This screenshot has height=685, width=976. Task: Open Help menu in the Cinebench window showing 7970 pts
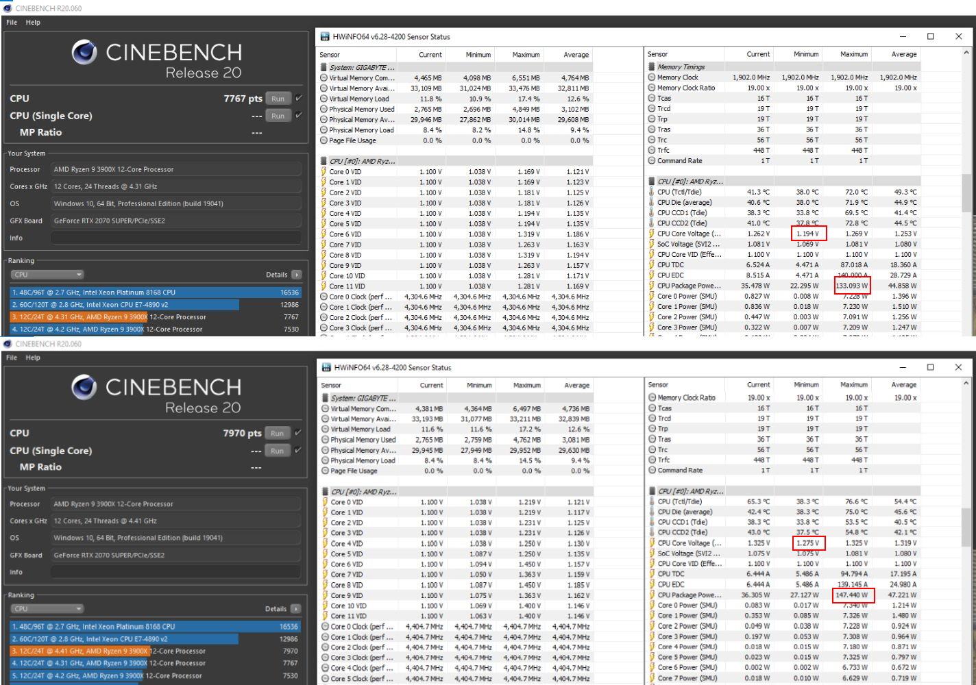(33, 358)
